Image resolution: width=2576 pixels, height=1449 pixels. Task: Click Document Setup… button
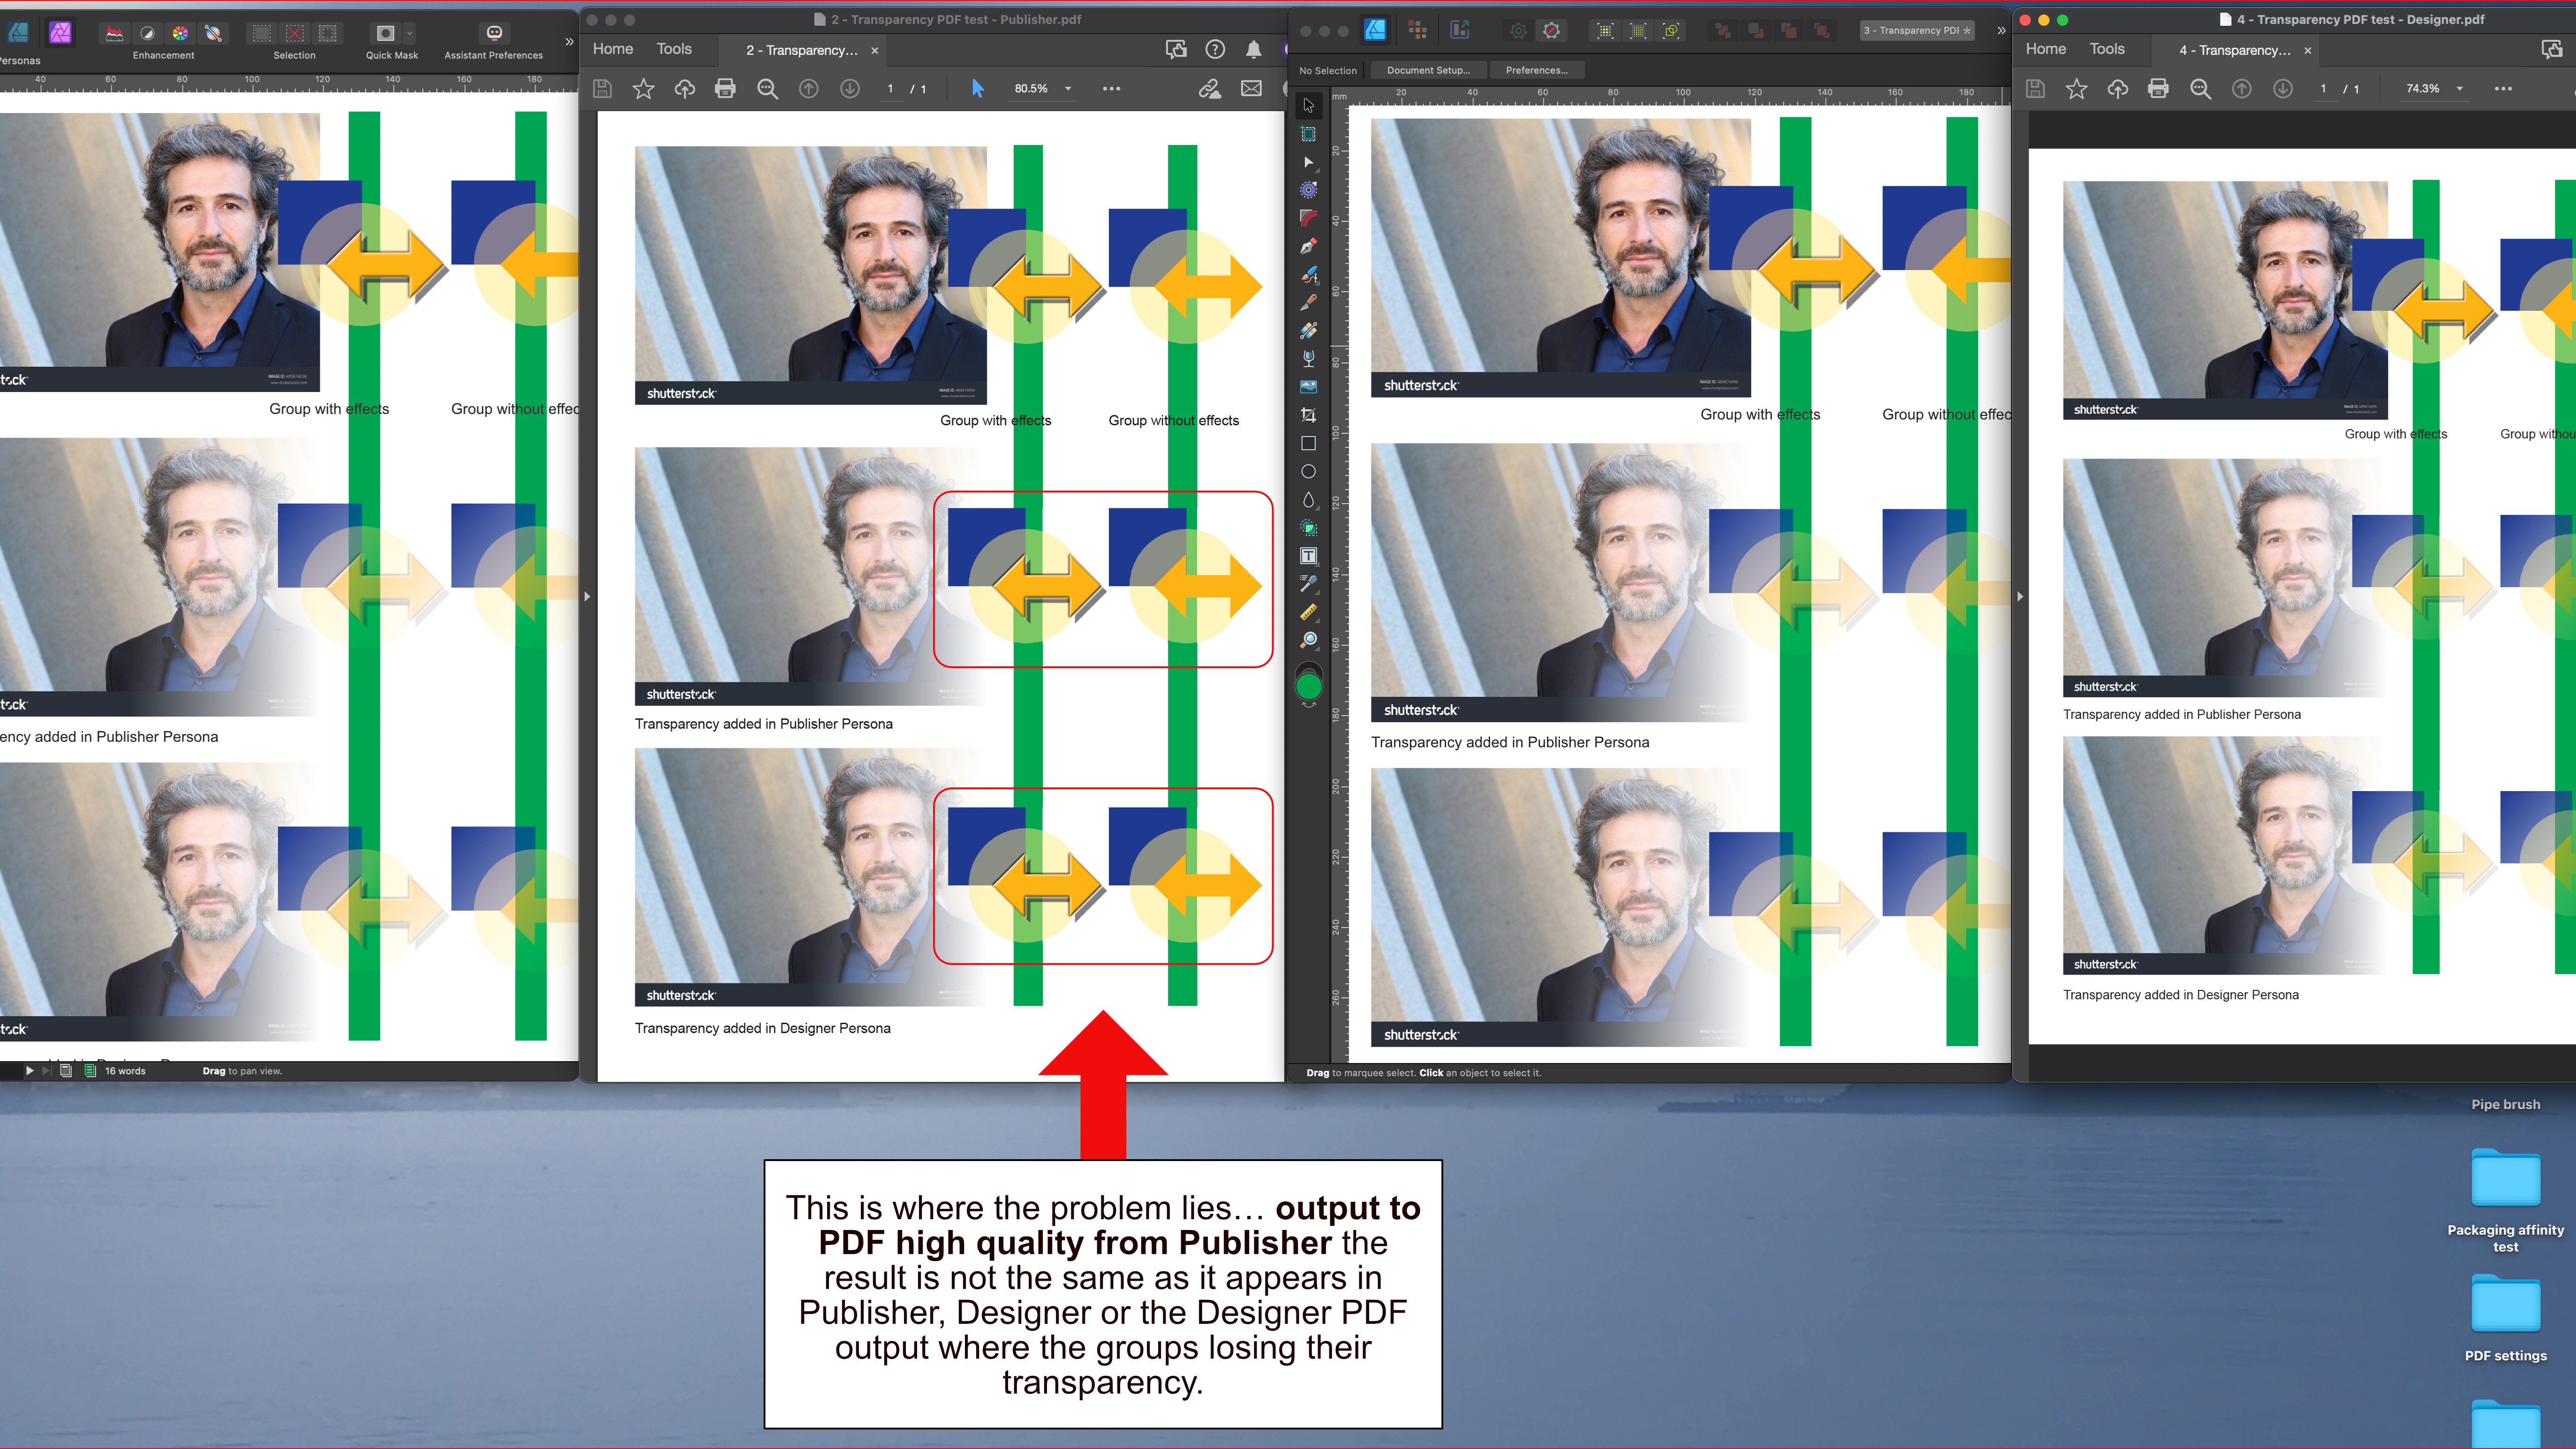[x=1428, y=70]
